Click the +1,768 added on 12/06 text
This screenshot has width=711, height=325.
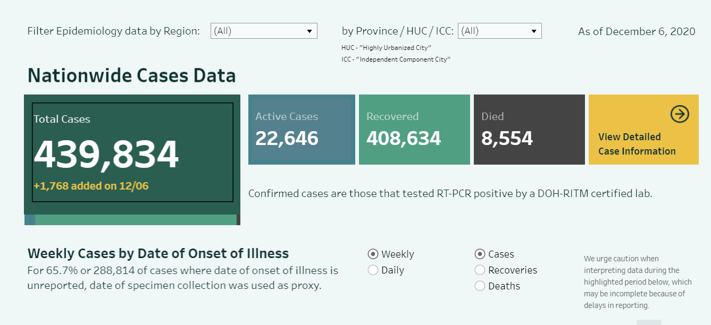[x=91, y=186]
